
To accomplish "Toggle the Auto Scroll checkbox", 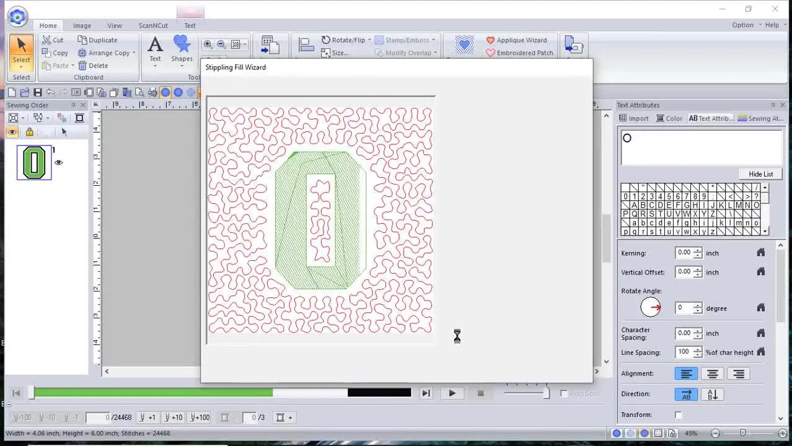I will point(564,393).
